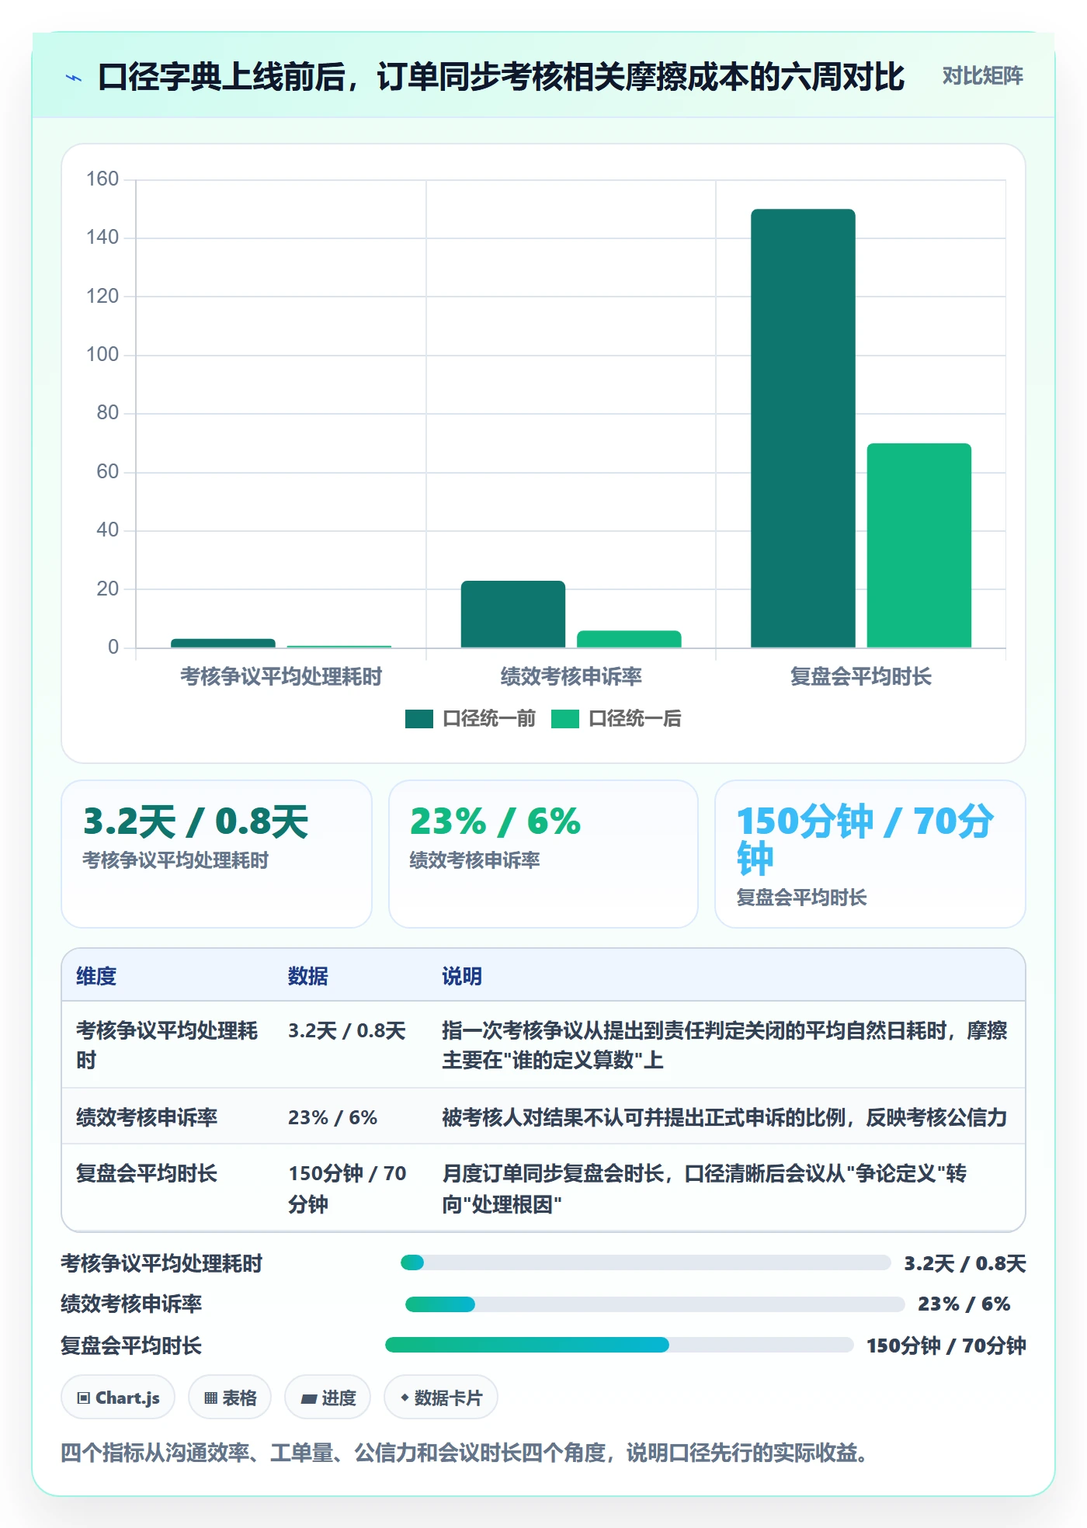Click the 复盘会平均时长 axis label
The height and width of the screenshot is (1528, 1087).
(860, 677)
